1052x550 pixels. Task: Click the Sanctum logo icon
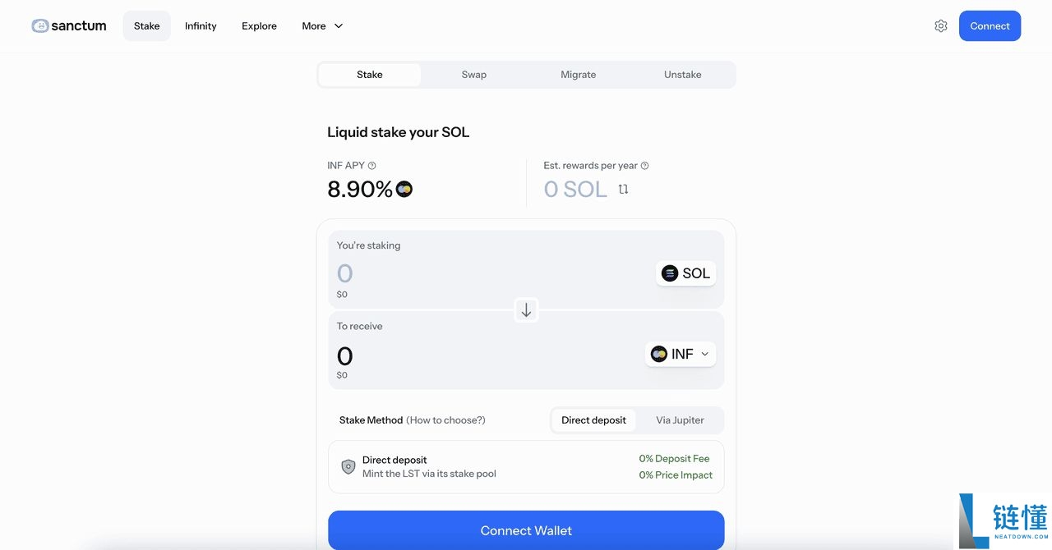[x=40, y=25]
